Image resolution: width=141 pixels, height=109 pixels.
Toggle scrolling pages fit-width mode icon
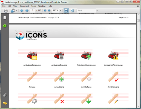(66, 11)
